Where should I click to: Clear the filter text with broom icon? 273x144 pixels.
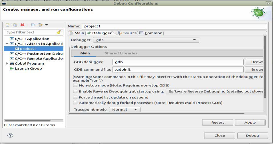pyautogui.click(x=59, y=32)
